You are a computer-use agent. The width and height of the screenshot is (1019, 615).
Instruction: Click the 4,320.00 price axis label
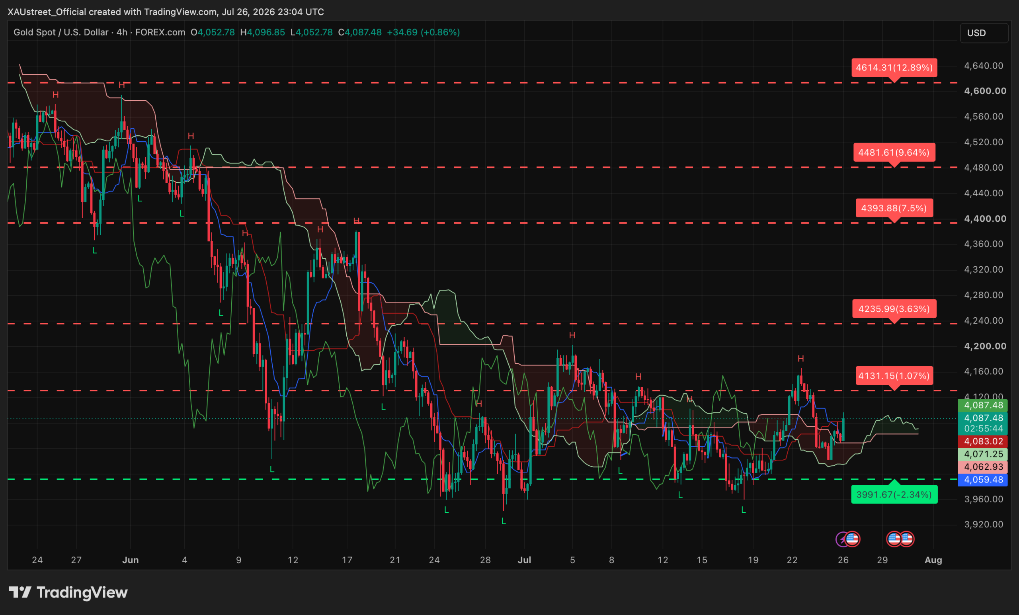click(x=984, y=269)
